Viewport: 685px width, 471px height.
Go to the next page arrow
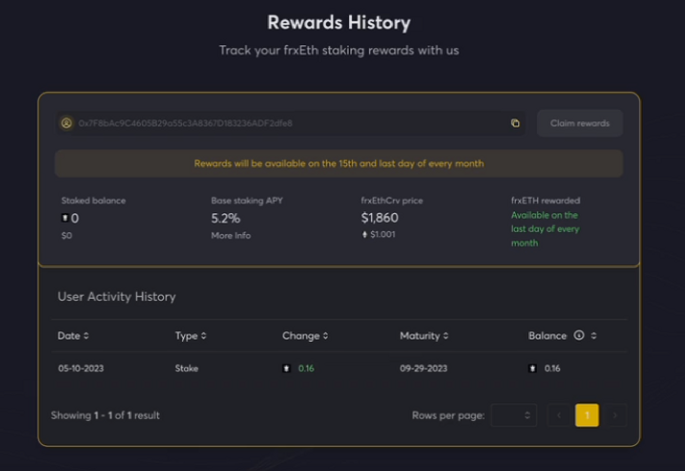point(615,416)
